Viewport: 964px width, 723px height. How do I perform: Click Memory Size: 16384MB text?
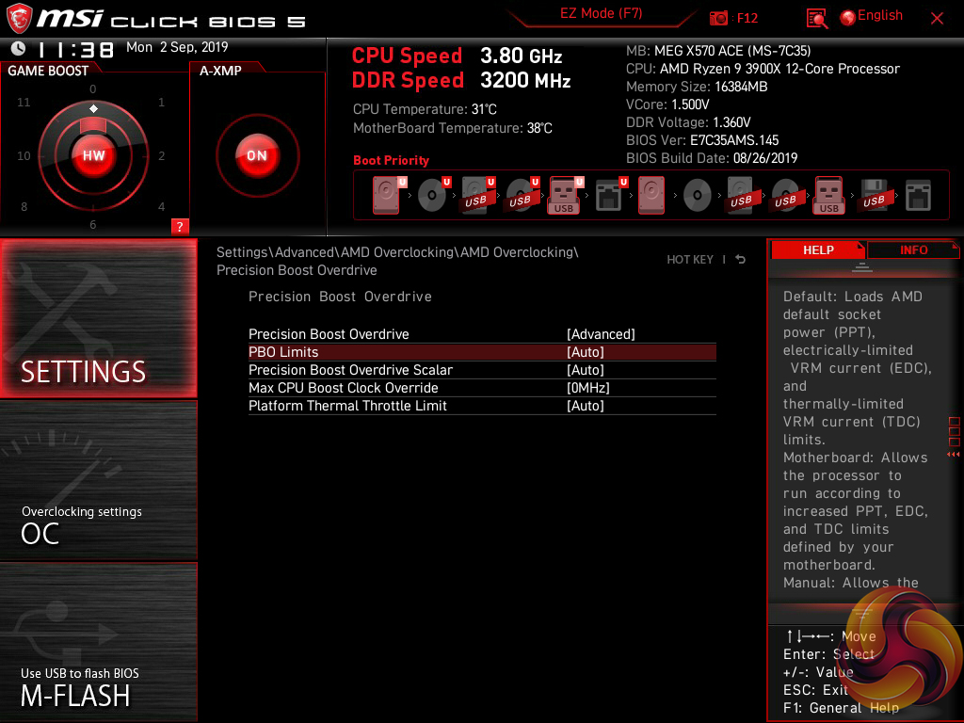(x=697, y=87)
